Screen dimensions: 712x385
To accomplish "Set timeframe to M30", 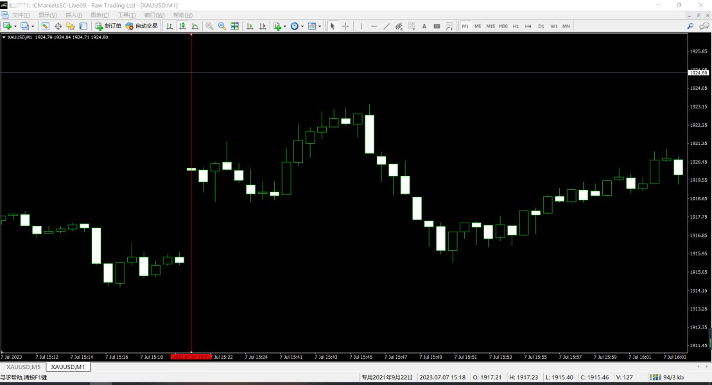I will tap(503, 26).
